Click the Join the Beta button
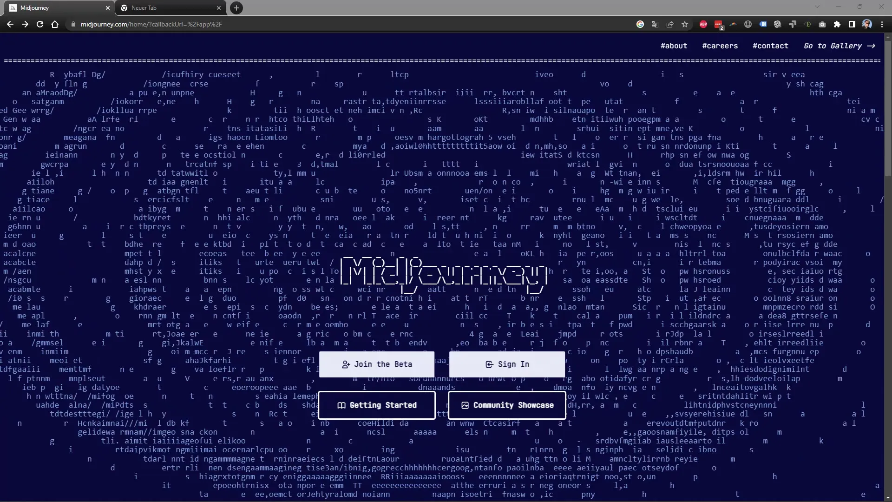The width and height of the screenshot is (892, 502). (376, 364)
